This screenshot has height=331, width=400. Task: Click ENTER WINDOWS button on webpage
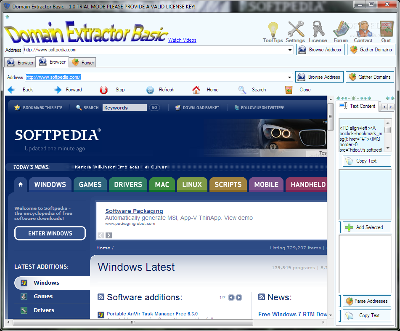tap(50, 233)
